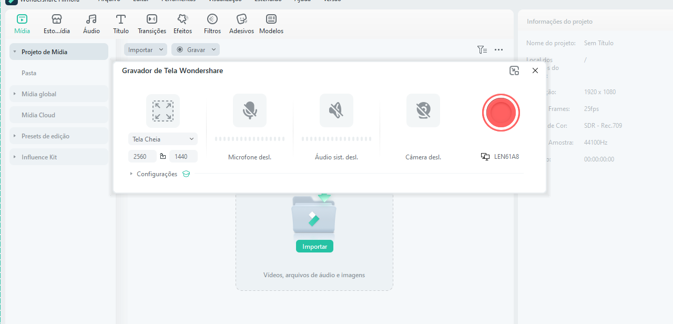
Task: Close the Gravador de Tela Wondershare dialog
Action: pyautogui.click(x=535, y=70)
